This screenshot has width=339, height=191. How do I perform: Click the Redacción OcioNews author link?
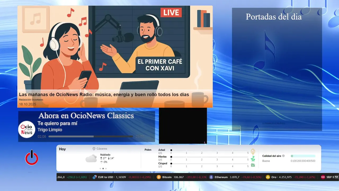(x=31, y=100)
